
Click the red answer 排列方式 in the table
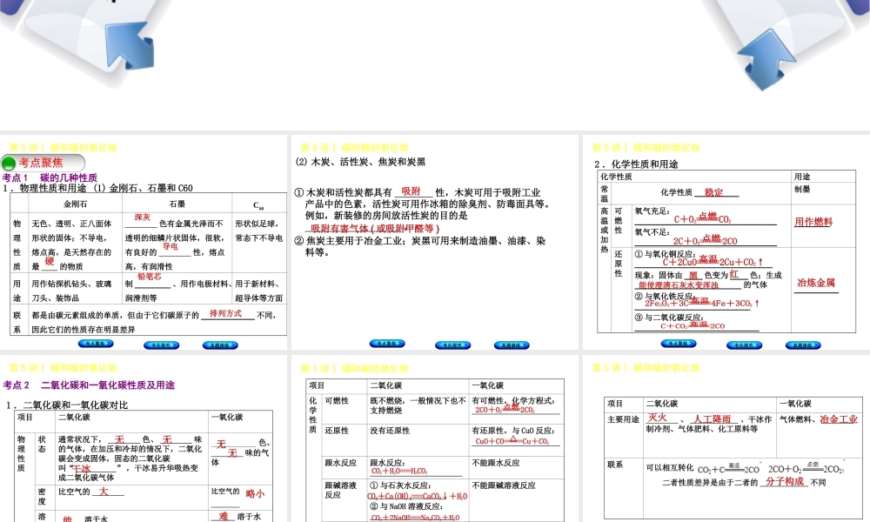(x=225, y=313)
